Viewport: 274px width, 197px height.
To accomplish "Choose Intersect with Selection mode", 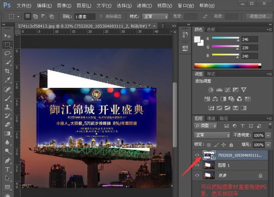I will 52,16.
